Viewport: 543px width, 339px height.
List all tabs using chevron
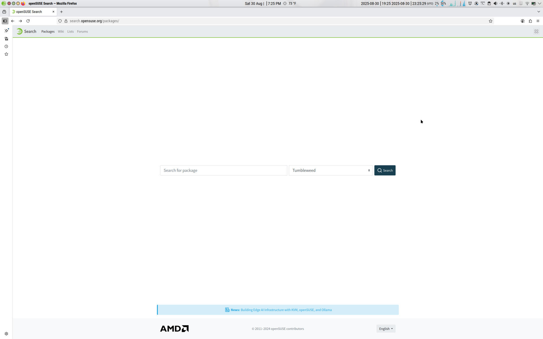click(x=538, y=12)
